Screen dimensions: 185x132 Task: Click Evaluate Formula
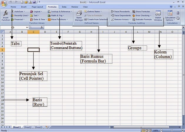point(142,19)
